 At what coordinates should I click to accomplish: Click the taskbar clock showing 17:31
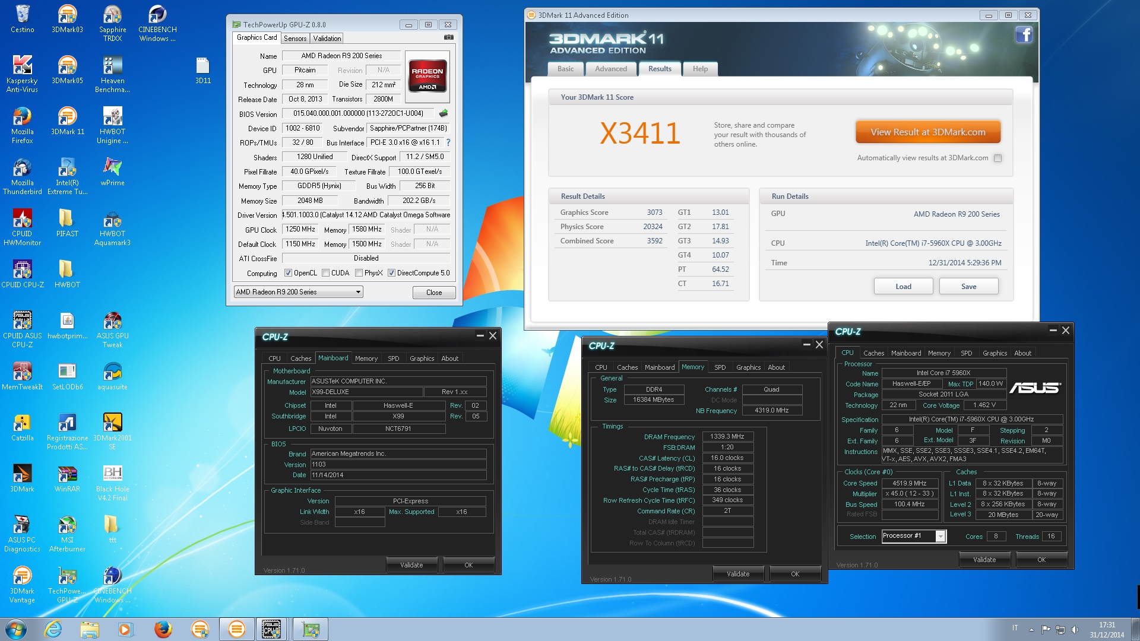tap(1107, 630)
